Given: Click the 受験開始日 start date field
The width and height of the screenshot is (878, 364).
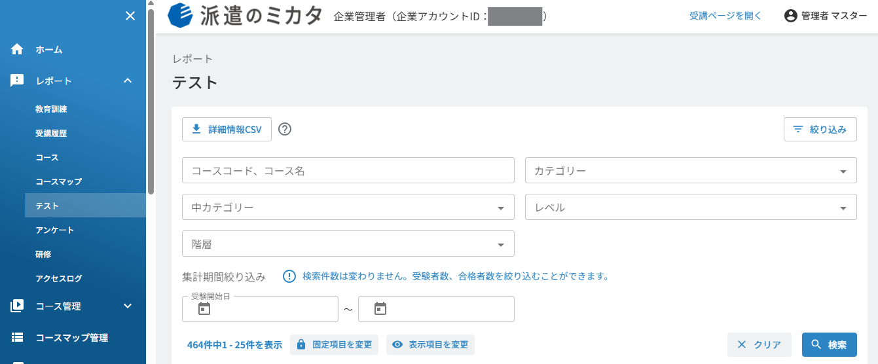Looking at the screenshot, I should click(260, 308).
